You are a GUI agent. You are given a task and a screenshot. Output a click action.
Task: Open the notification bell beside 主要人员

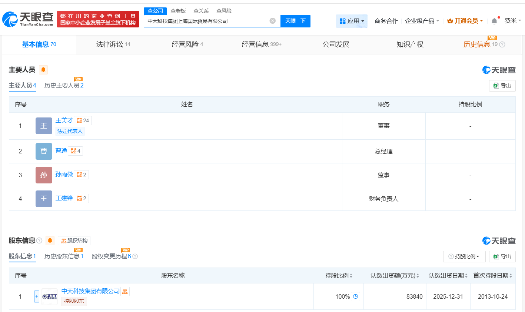coord(43,70)
